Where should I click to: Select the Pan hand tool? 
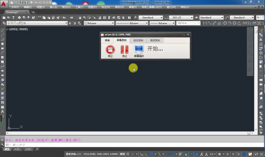click(x=80, y=18)
